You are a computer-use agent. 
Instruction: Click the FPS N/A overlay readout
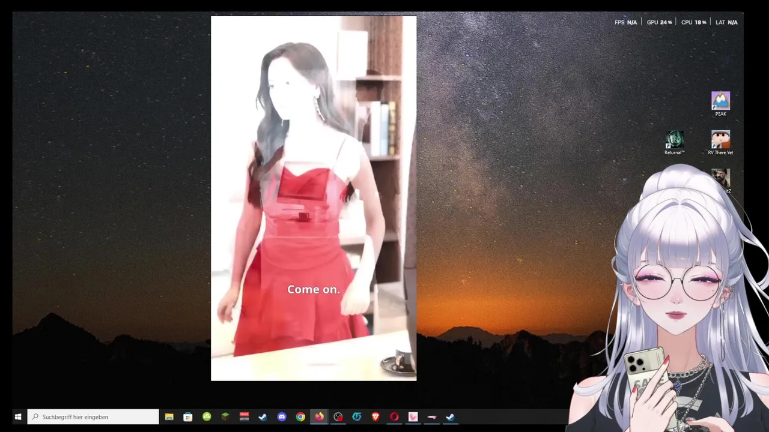click(625, 22)
